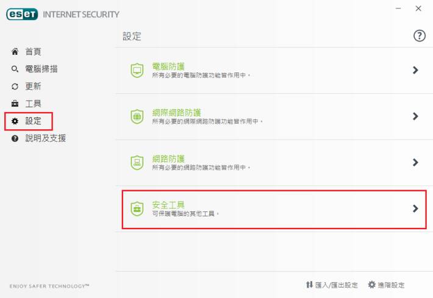Expand the 網路防護 chevron arrow

pos(415,162)
